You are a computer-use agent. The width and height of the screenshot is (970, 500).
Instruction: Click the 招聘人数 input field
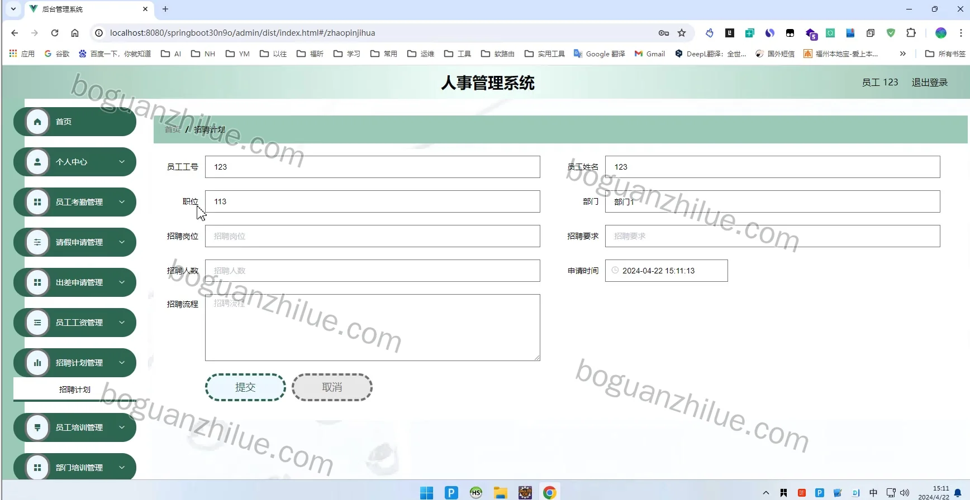click(373, 271)
